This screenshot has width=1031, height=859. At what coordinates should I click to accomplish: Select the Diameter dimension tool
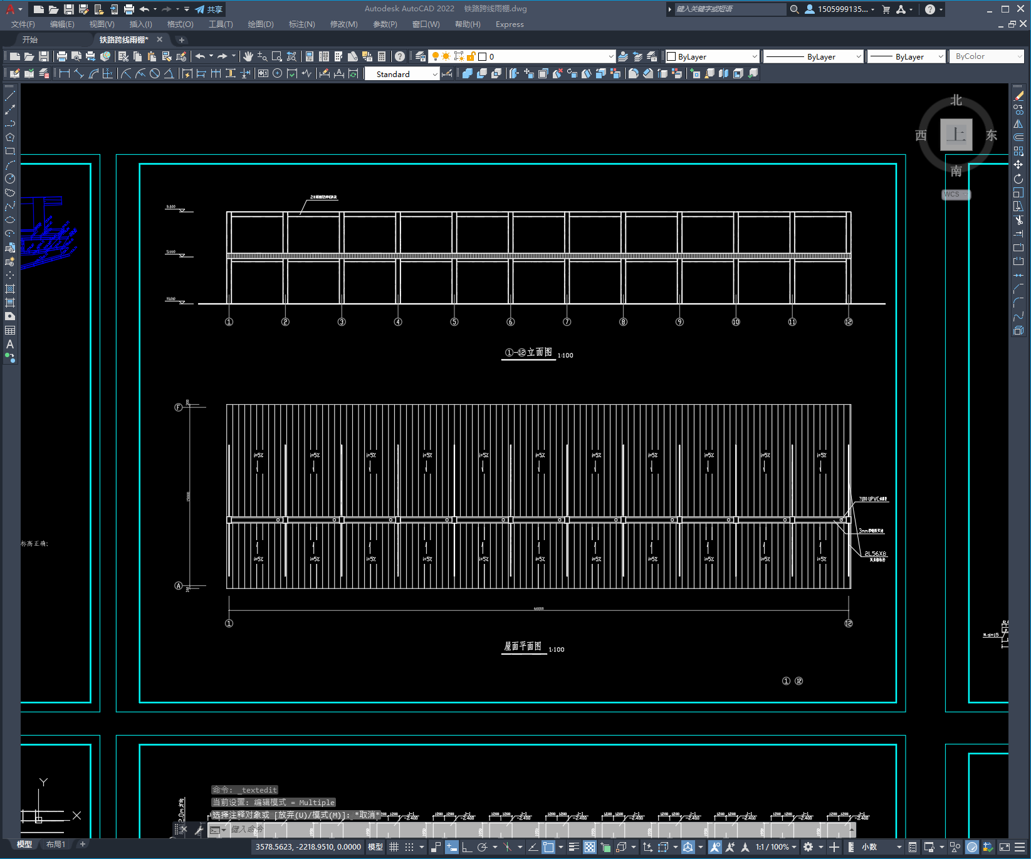pos(155,73)
